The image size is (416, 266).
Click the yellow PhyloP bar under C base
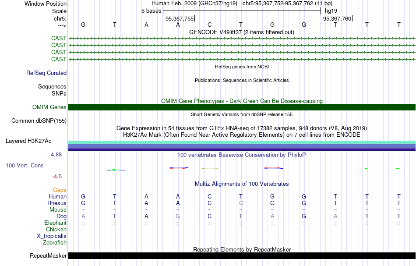coord(210,168)
